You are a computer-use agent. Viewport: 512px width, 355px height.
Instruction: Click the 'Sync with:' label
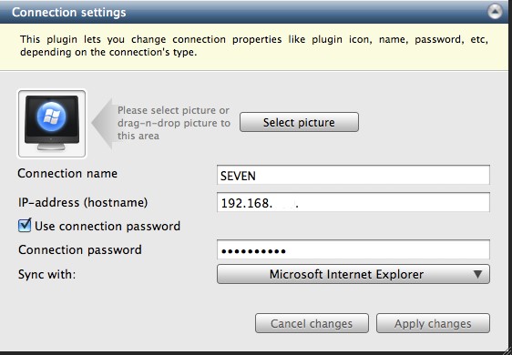tap(46, 274)
